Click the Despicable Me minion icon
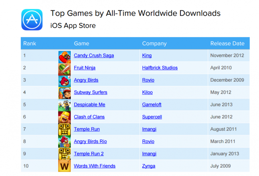 point(65,105)
